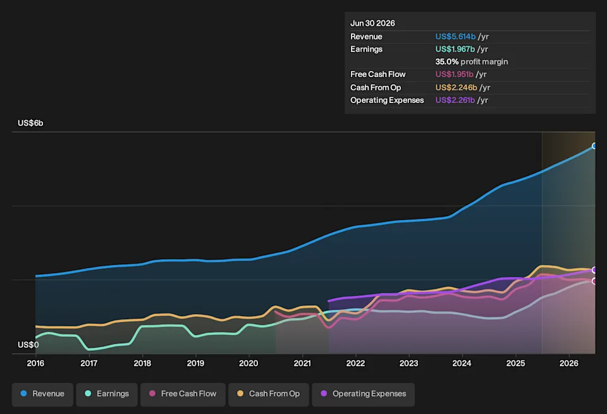The width and height of the screenshot is (607, 414).
Task: Select the '35.0% profit margin' text
Action: point(472,61)
